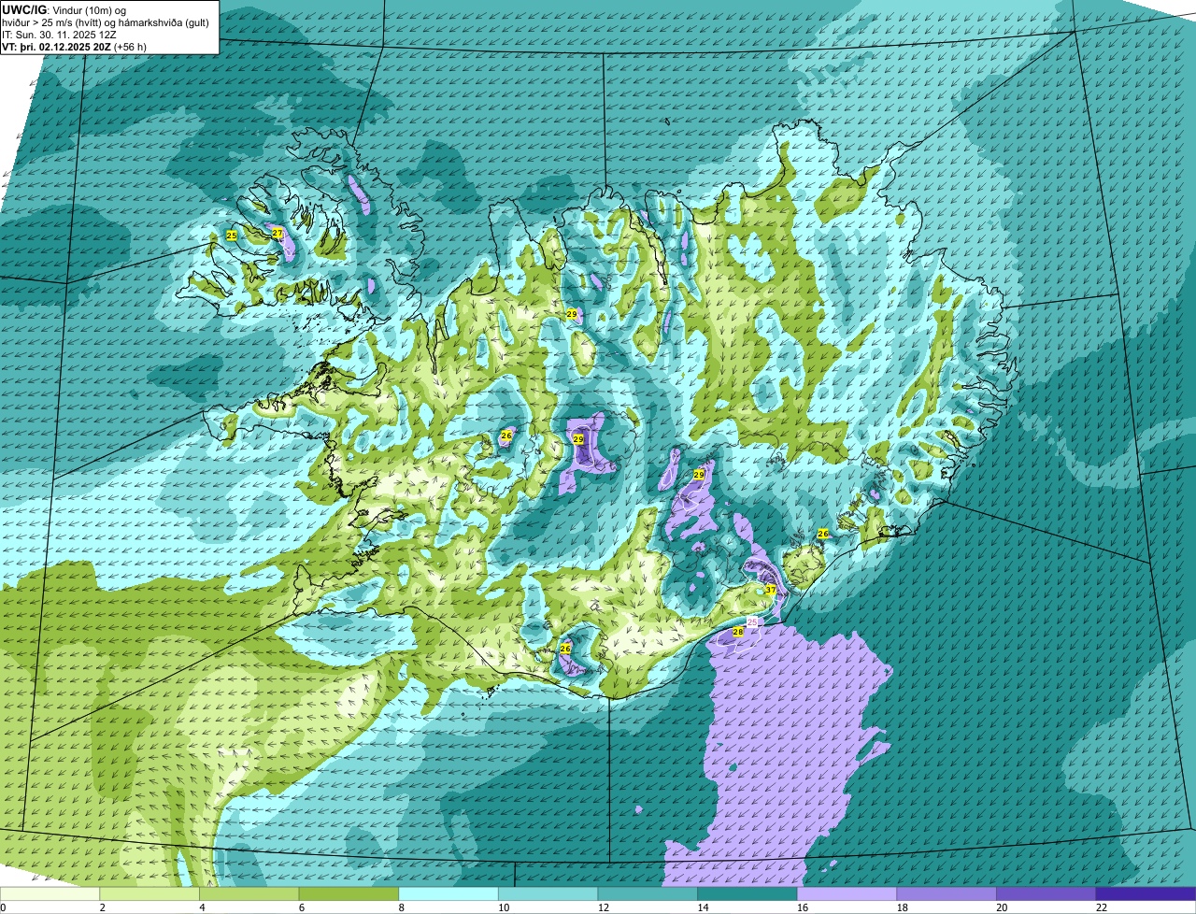The height and width of the screenshot is (914, 1196).
Task: Click the legend color box between 20 and 22
Action: click(x=1046, y=893)
